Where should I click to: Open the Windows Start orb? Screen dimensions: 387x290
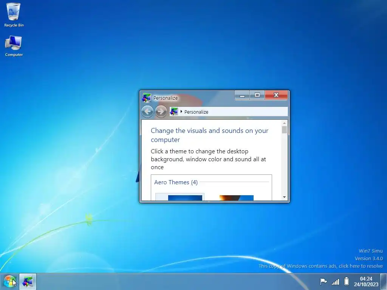click(x=9, y=281)
